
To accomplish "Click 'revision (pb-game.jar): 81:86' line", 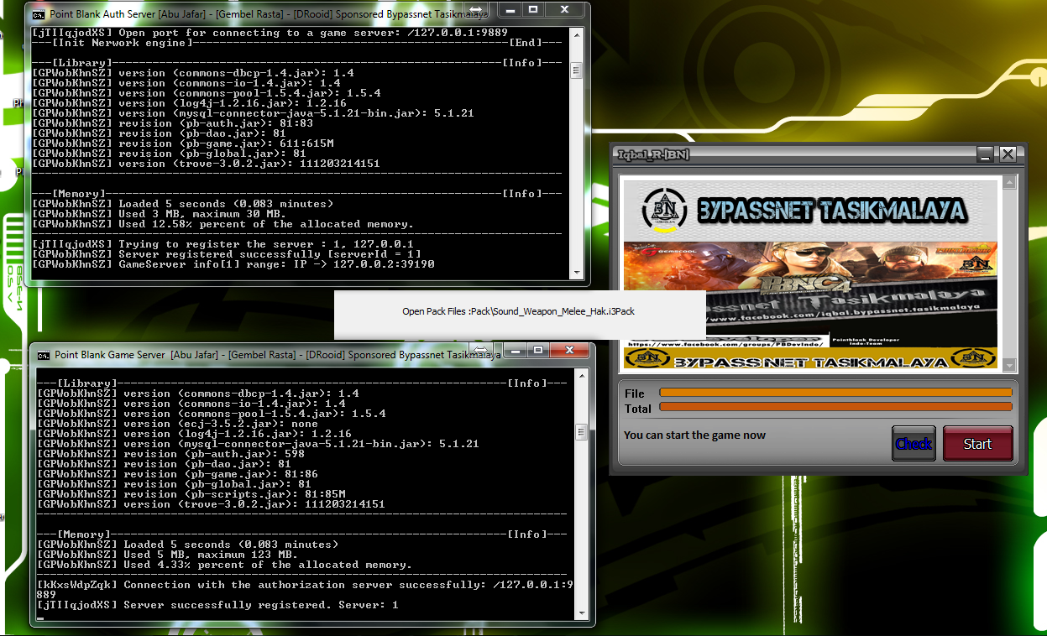I will point(178,474).
